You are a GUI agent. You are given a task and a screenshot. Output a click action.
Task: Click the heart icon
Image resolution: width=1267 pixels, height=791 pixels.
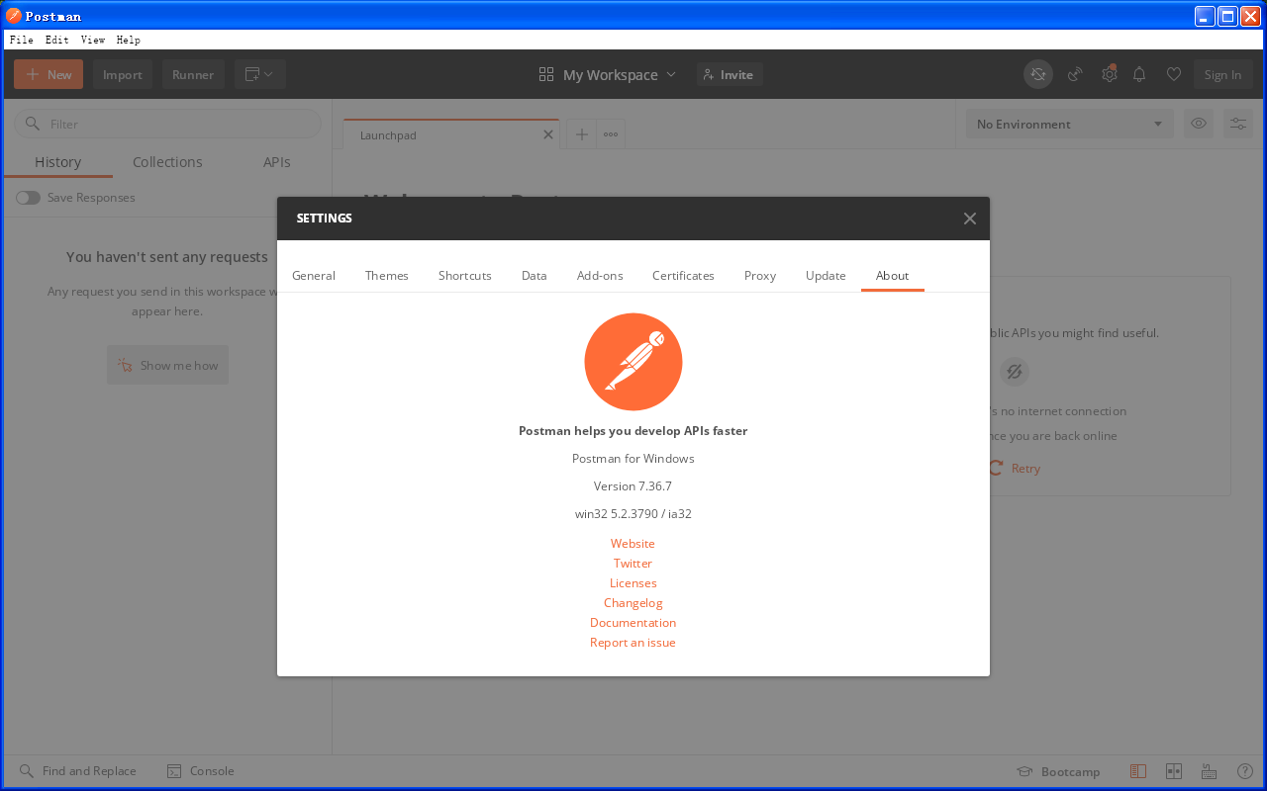click(1173, 74)
